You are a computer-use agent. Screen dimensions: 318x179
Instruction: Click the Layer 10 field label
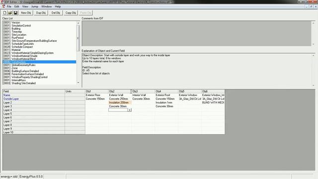(34, 132)
